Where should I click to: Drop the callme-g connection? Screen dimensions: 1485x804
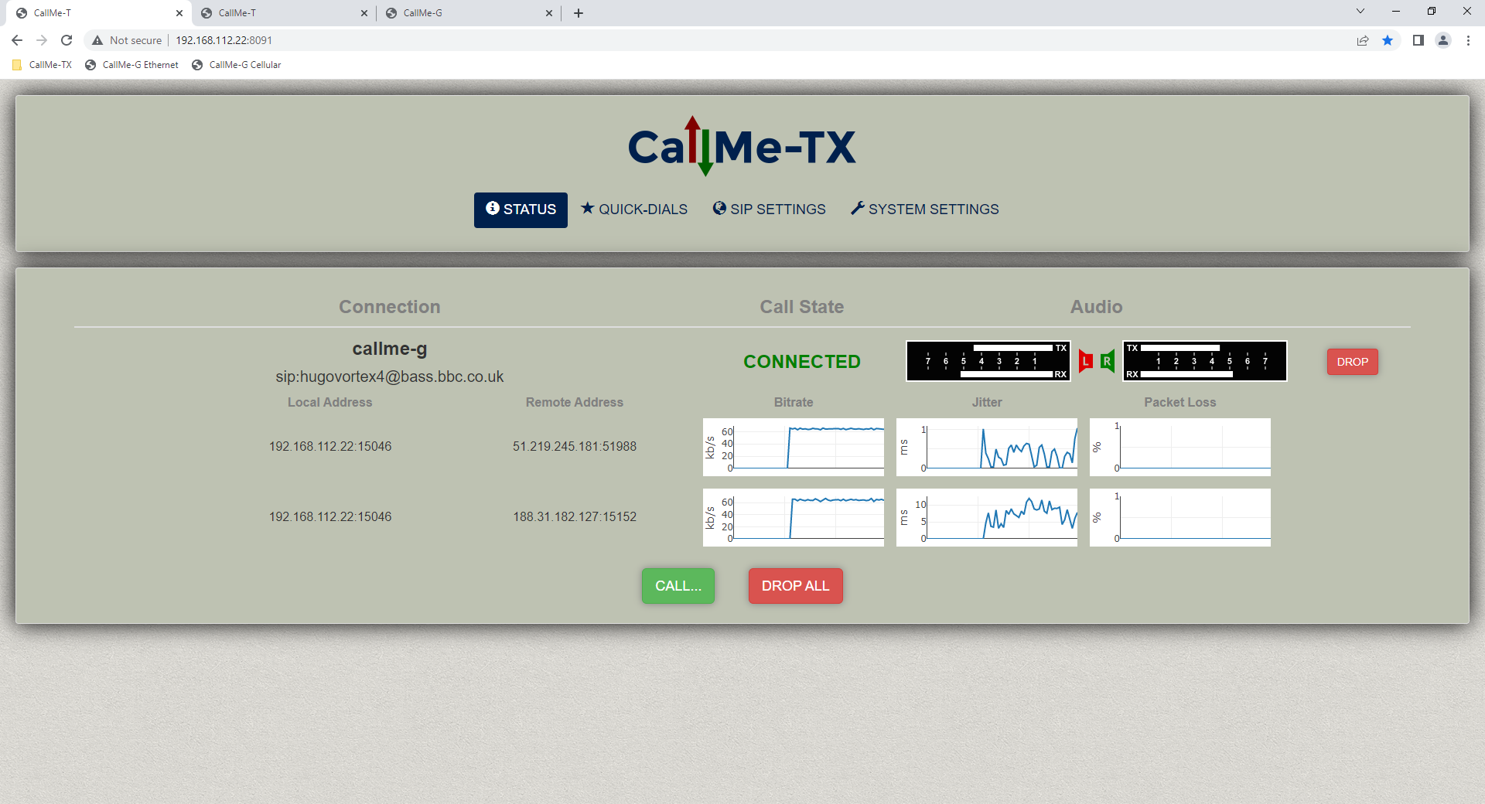tap(1352, 362)
